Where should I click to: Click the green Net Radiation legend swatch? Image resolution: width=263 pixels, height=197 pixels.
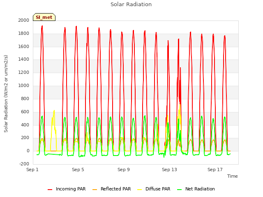(x=180, y=190)
